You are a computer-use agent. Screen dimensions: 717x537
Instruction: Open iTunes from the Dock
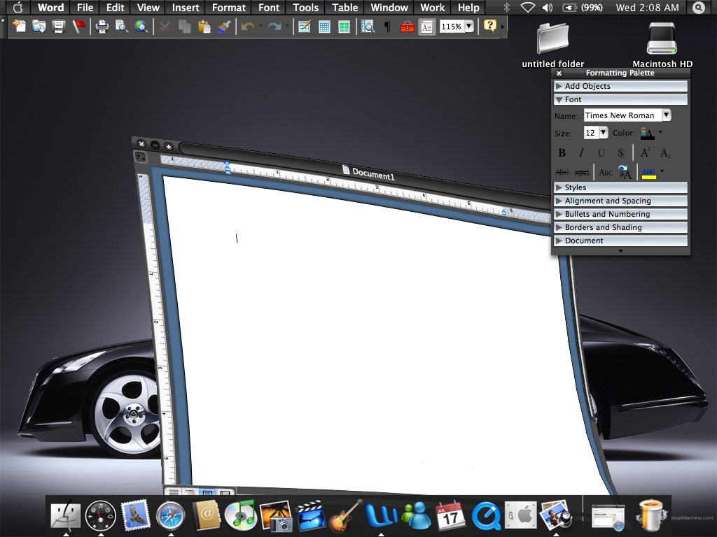click(241, 515)
